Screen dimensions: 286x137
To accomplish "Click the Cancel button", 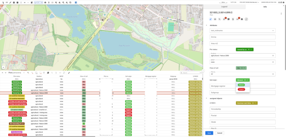I will coord(220,133).
